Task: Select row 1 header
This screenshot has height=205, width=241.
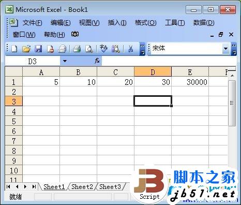Action: click(x=13, y=81)
